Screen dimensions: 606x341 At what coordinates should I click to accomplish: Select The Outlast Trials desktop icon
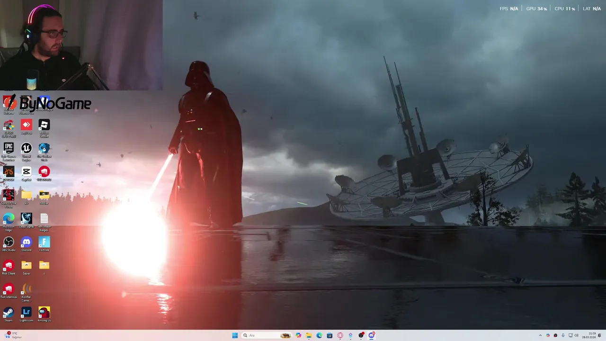pos(44,152)
